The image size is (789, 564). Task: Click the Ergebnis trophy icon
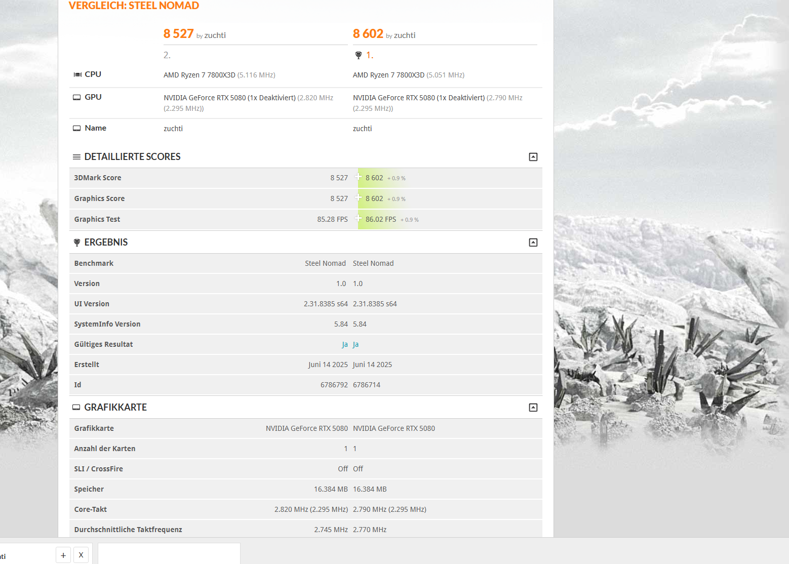[77, 243]
